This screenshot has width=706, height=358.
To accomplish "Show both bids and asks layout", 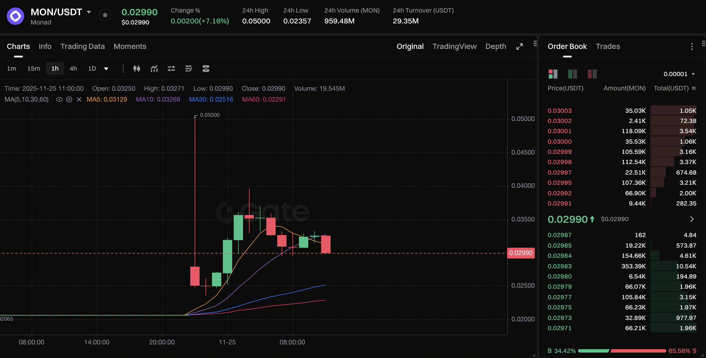I will coord(553,74).
